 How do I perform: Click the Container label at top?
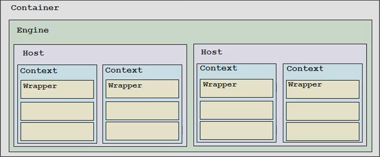[35, 8]
